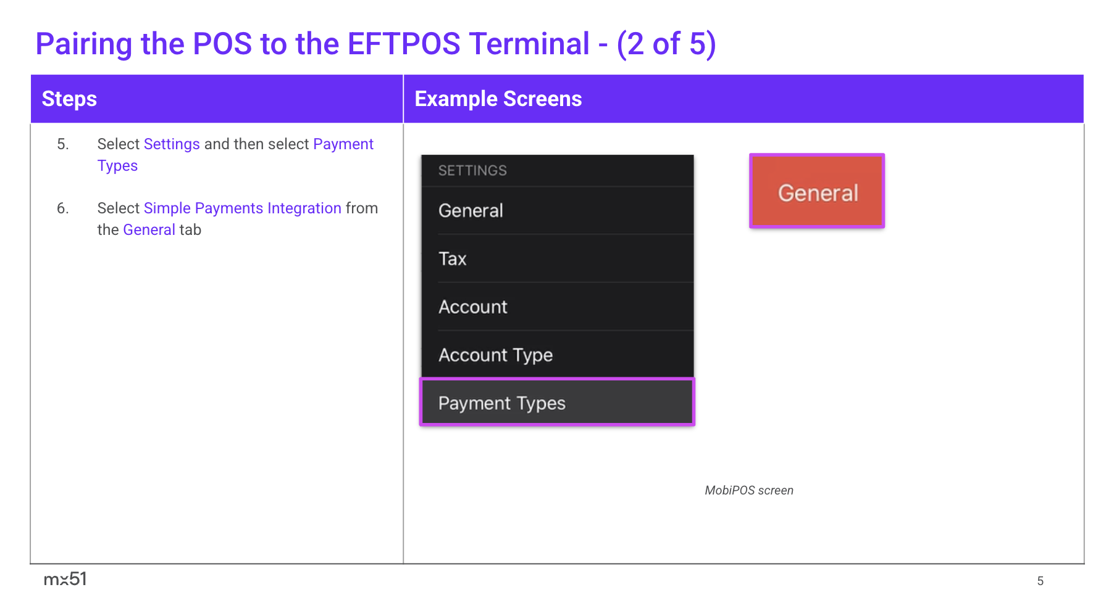Screen dimensions: 1093x603
Task: Select Tax in the Settings menu
Action: click(x=453, y=259)
